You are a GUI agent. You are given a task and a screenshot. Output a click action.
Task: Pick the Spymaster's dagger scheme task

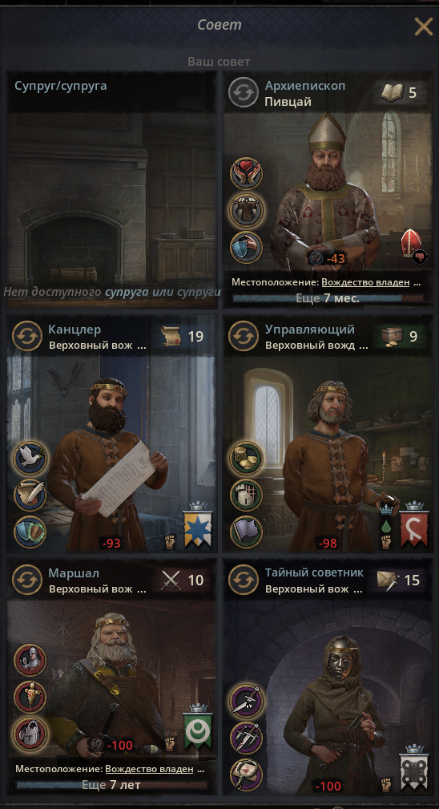click(x=246, y=700)
